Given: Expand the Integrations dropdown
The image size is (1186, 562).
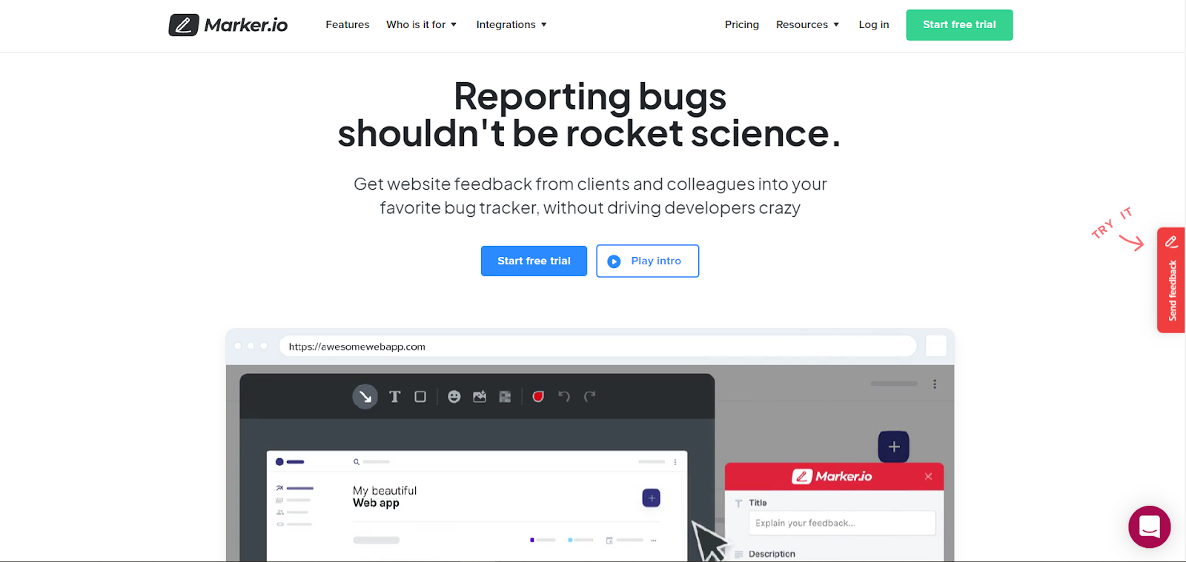Looking at the screenshot, I should 511,24.
